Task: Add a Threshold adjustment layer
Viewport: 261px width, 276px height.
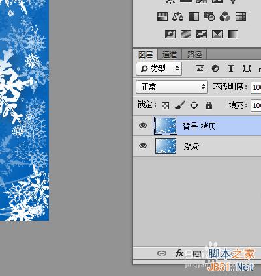Action: pyautogui.click(x=202, y=34)
